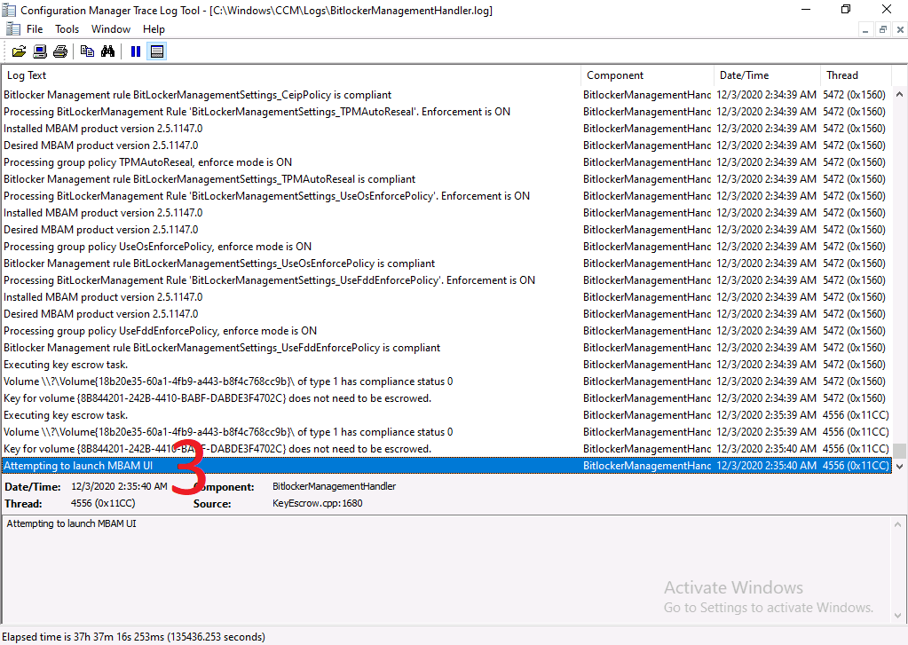
Task: Click the Print toolbar icon
Action: click(x=60, y=51)
